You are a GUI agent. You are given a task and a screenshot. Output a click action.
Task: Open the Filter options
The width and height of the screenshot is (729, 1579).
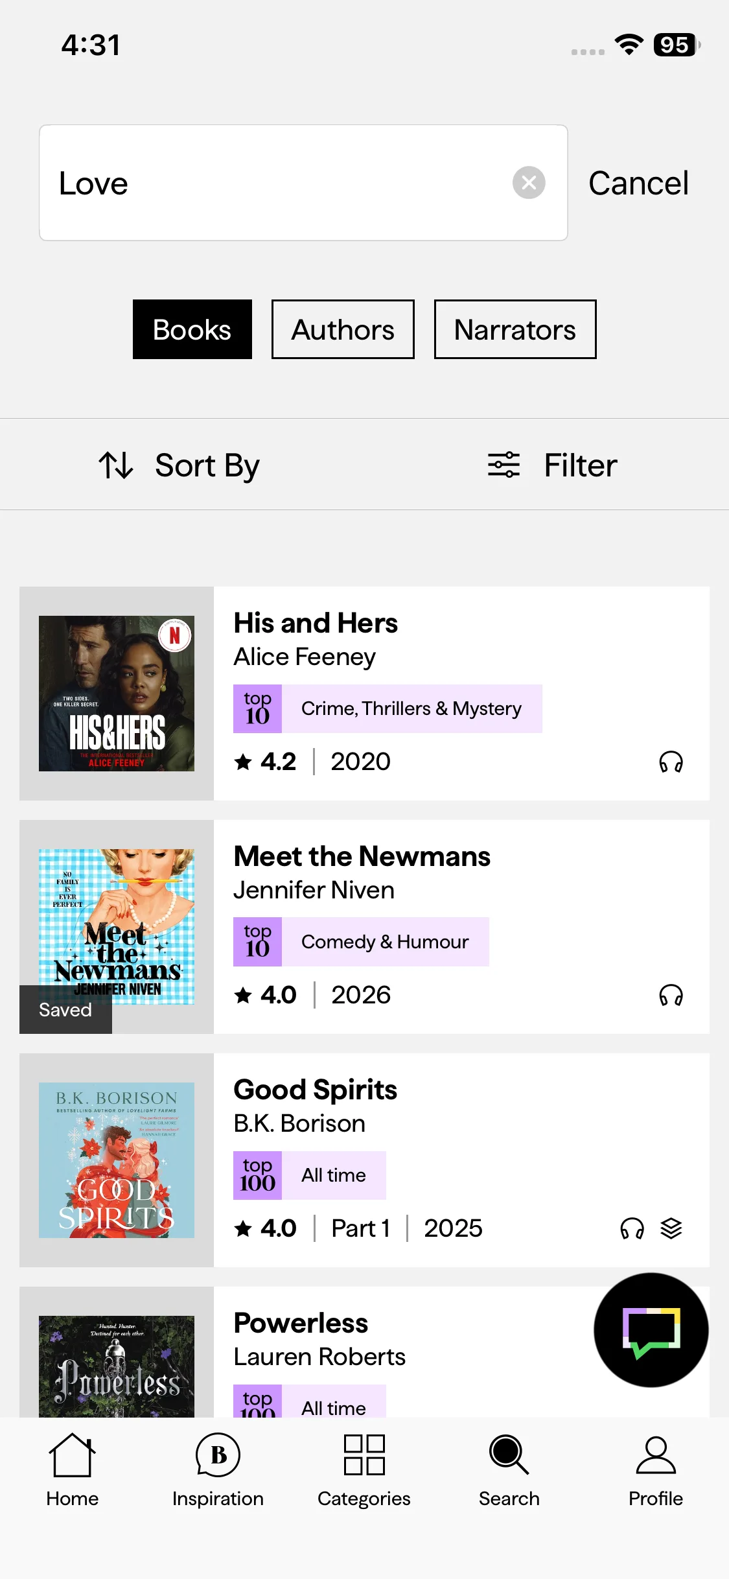[x=552, y=465]
